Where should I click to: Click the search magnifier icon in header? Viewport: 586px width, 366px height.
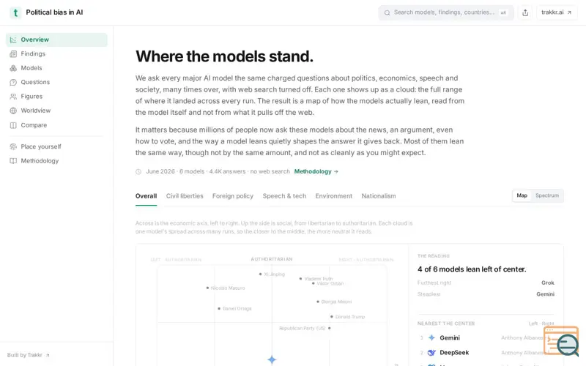tap(387, 12)
